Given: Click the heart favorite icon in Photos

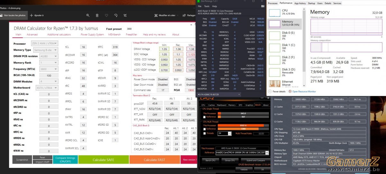Looking at the screenshot, I should [106, 15].
